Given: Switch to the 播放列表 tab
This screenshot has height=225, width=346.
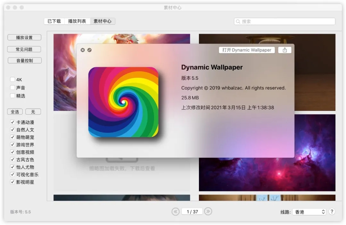Looking at the screenshot, I should pyautogui.click(x=77, y=21).
